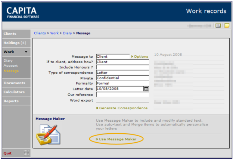
Task: Click the Work records title
Action: pos(206,11)
